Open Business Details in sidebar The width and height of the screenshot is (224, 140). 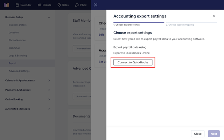point(17,25)
